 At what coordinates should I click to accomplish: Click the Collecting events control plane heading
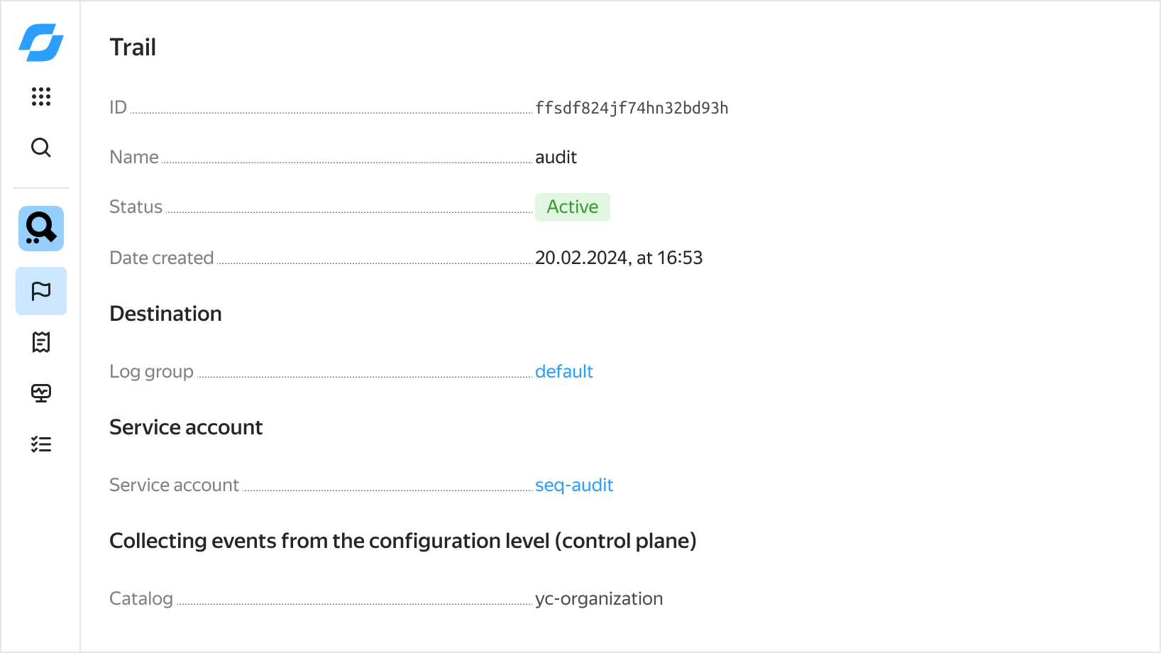pyautogui.click(x=402, y=541)
